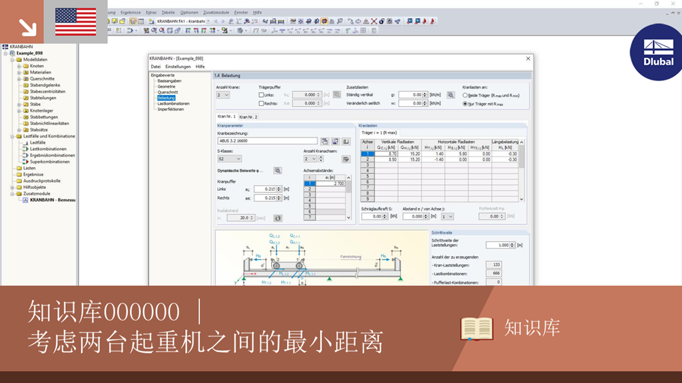This screenshot has width=682, height=383.
Task: Select Ausdruckprotokolle in project tree
Action: tap(42, 181)
